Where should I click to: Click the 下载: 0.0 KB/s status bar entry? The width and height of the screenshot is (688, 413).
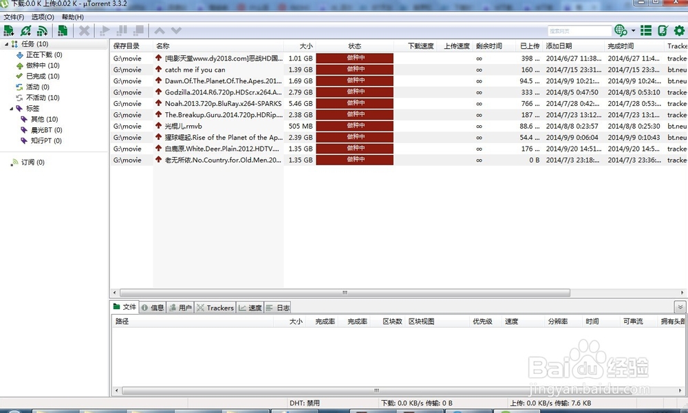coord(416,403)
